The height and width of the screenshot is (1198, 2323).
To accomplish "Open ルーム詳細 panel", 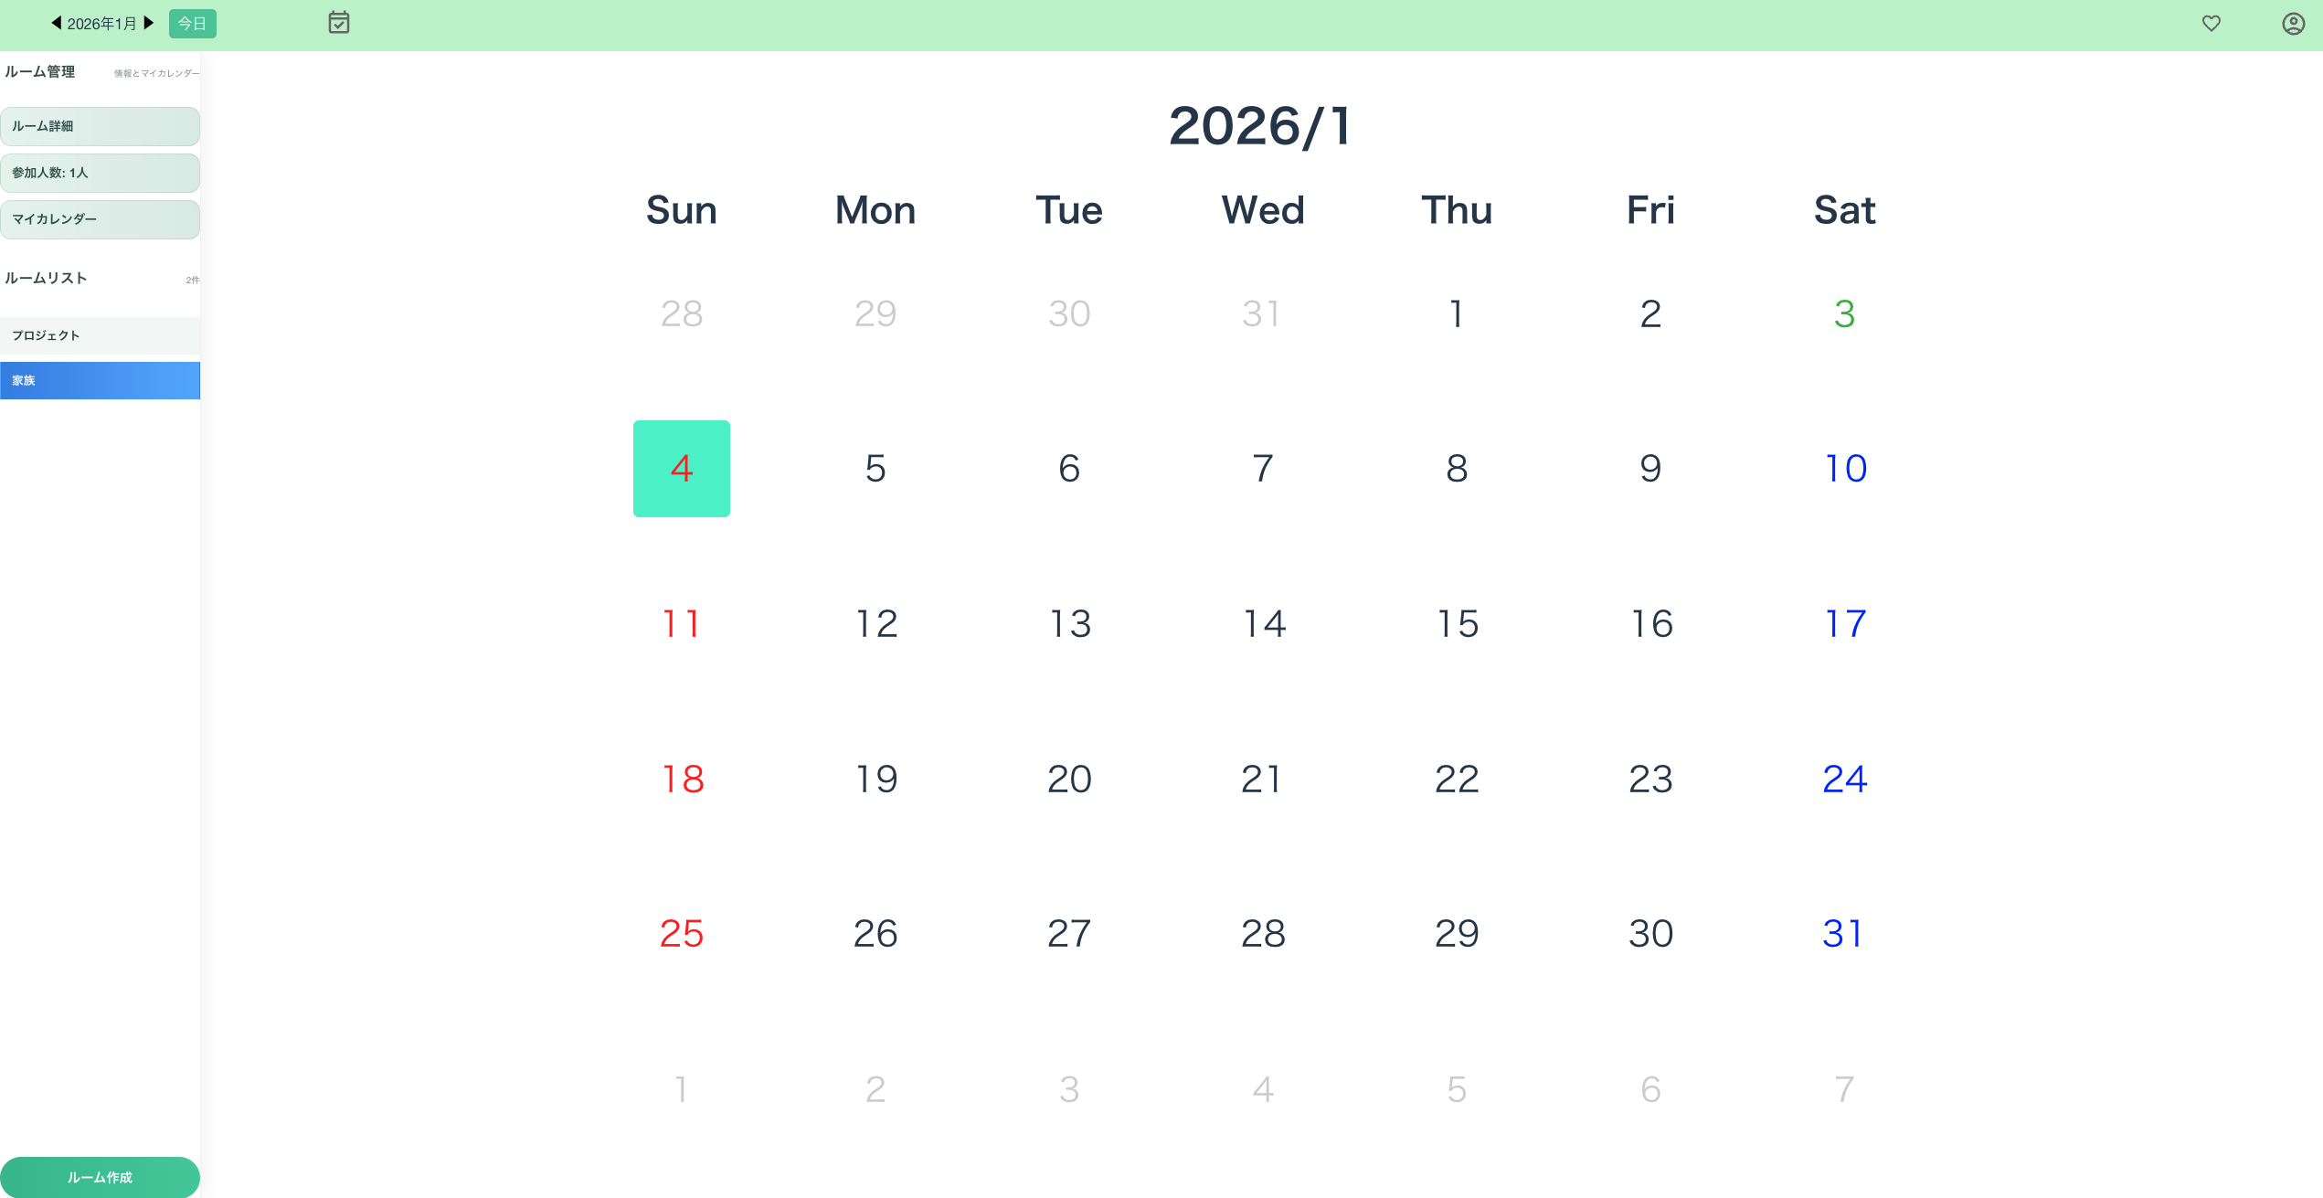I will (x=100, y=126).
